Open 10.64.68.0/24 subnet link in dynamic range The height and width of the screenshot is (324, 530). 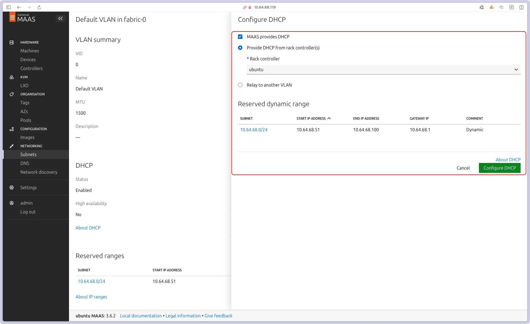254,130
